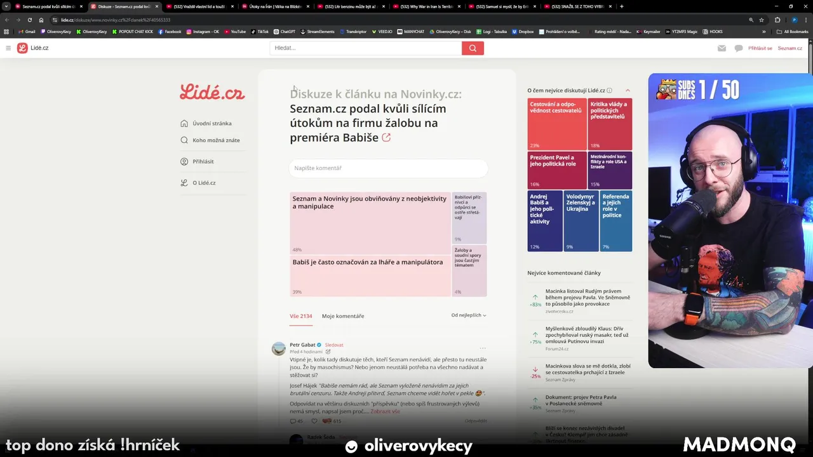Open the All Bookmarks folder
This screenshot has height=457, width=813.
click(792, 31)
